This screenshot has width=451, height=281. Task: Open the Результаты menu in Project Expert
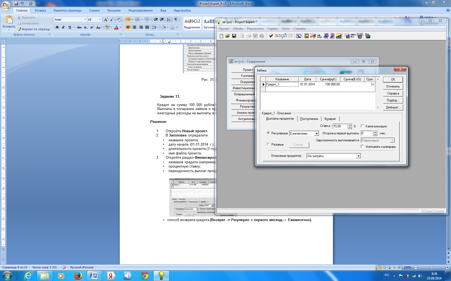tap(255, 29)
